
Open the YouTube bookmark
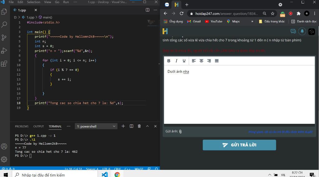[x=214, y=21]
